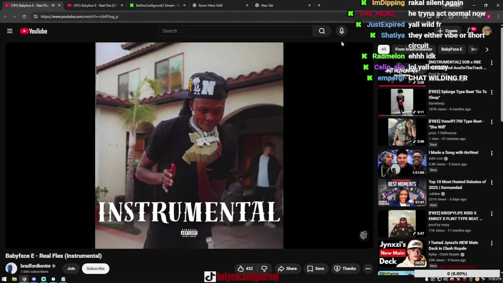Go forward with browser forward arrow

click(15, 17)
